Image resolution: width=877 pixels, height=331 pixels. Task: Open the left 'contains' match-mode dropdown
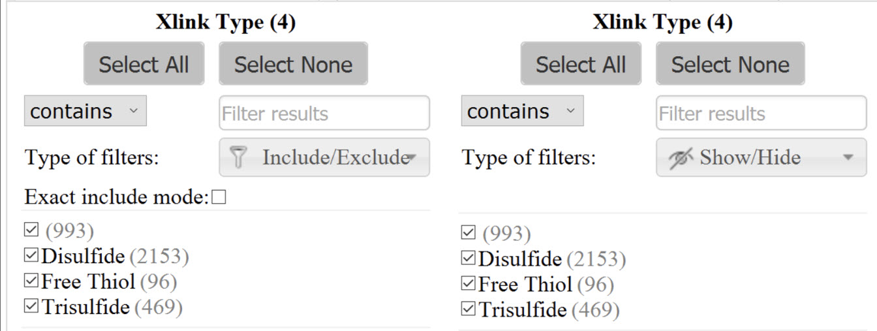pos(85,111)
